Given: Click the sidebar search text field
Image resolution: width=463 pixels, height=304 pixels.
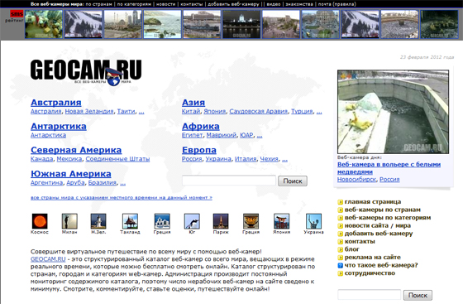Looking at the screenshot, I should pyautogui.click(x=369, y=295).
